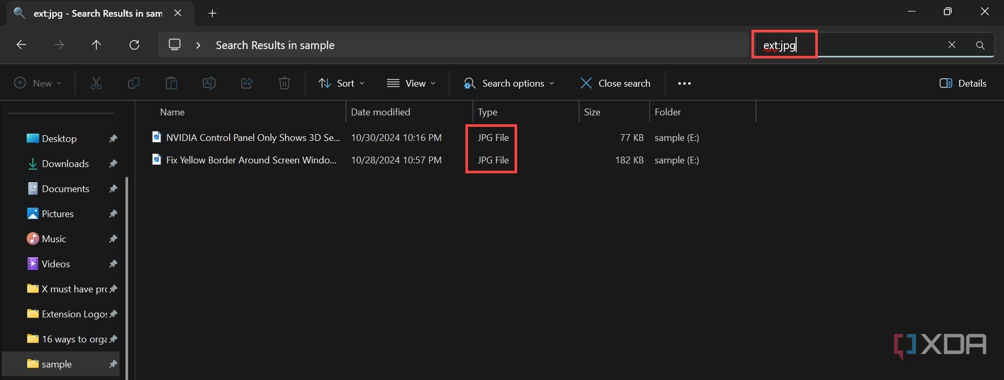Click the Search Results in sample address bar
This screenshot has width=1004, height=380.
[x=453, y=45]
